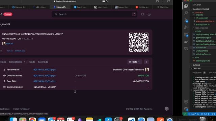This screenshot has width=216, height=121.
Task: Expand the OUTLINE section
Action: click(196, 65)
